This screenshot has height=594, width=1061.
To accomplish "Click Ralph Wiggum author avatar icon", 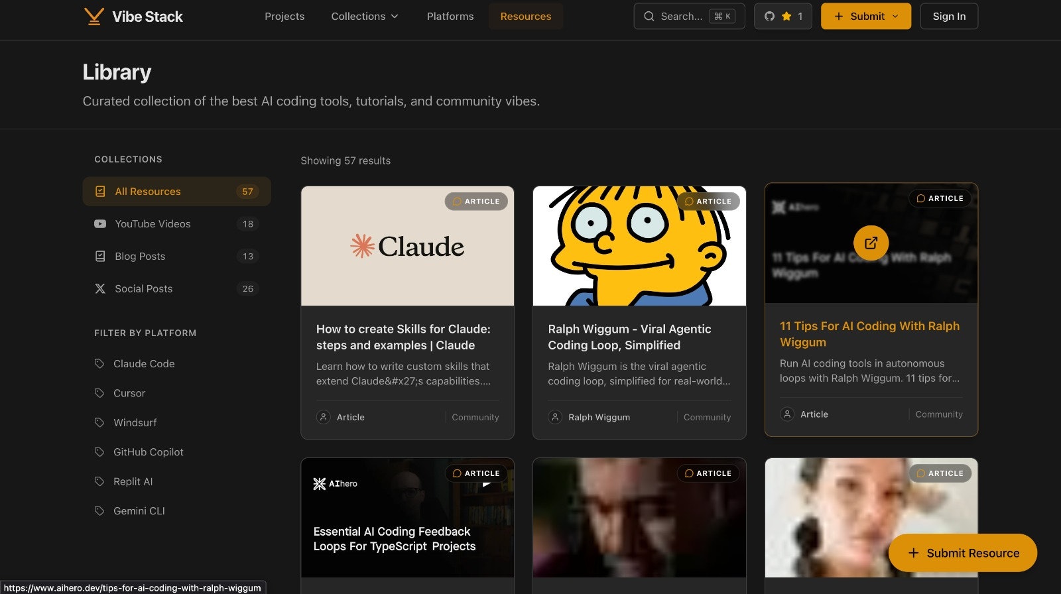I will coord(555,417).
